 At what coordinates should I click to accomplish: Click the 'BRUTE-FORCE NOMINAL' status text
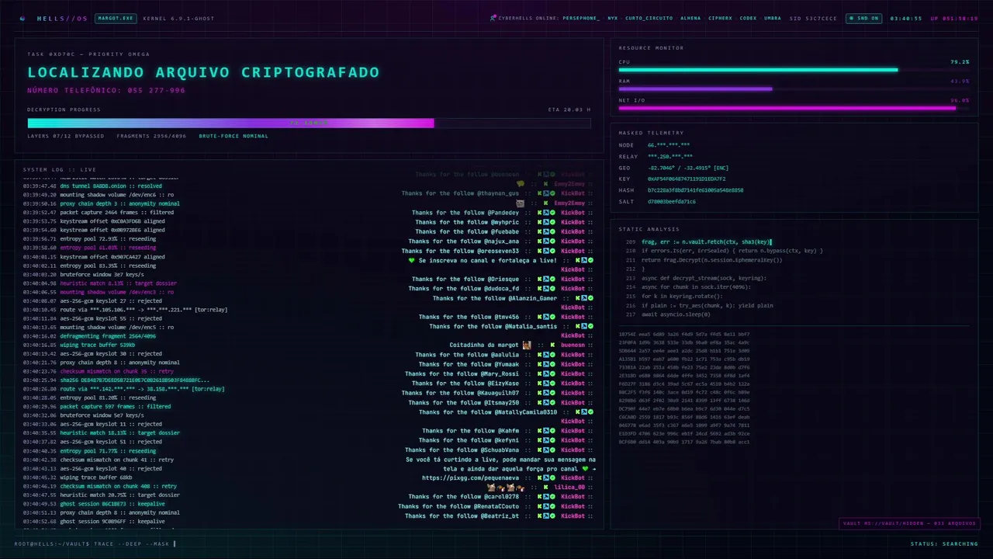pos(234,136)
